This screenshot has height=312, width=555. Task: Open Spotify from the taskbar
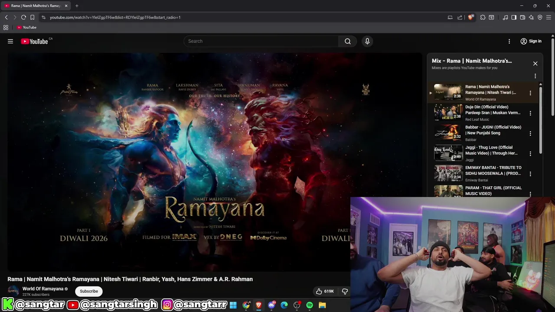[x=310, y=305]
